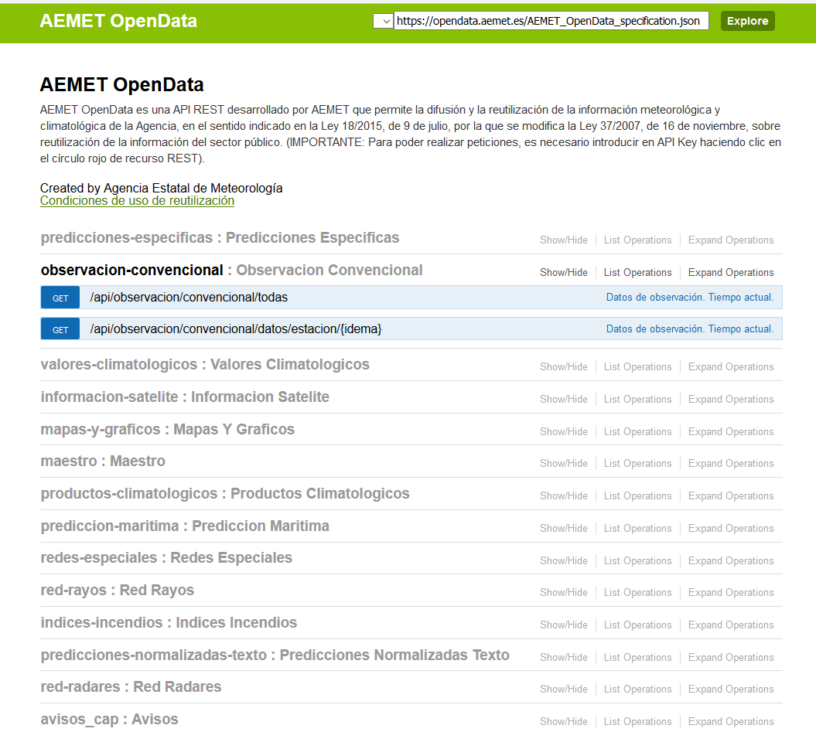This screenshot has width=816, height=749.
Task: Click Expand Operations for predicciones-especificas
Action: [731, 240]
